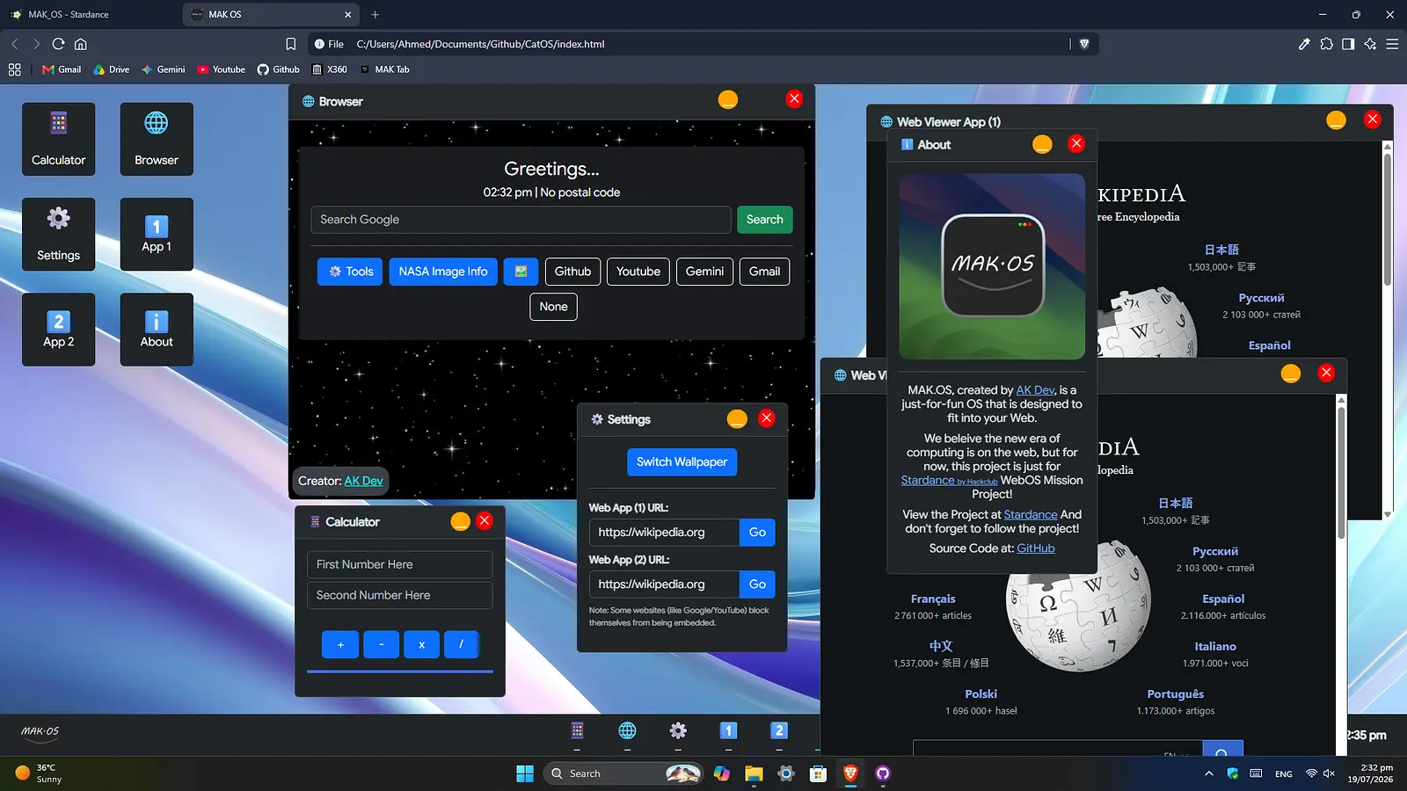
Task: Click the Github shortcut button in Browser window
Action: point(572,272)
